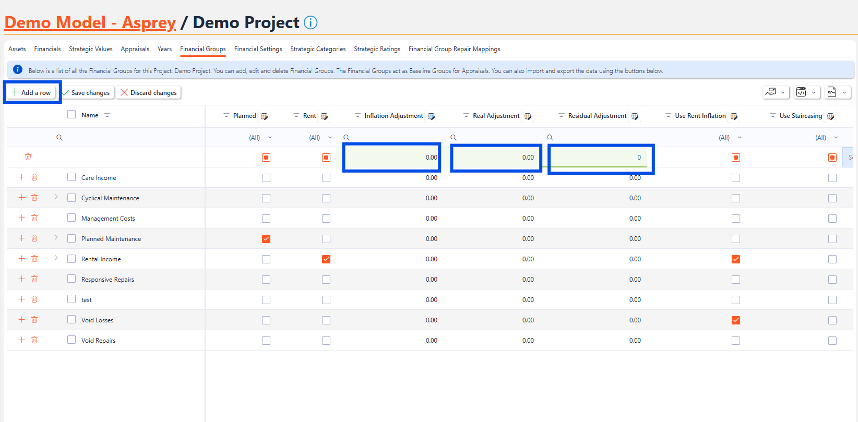Click the info icon beside Demo Project

[x=311, y=23]
